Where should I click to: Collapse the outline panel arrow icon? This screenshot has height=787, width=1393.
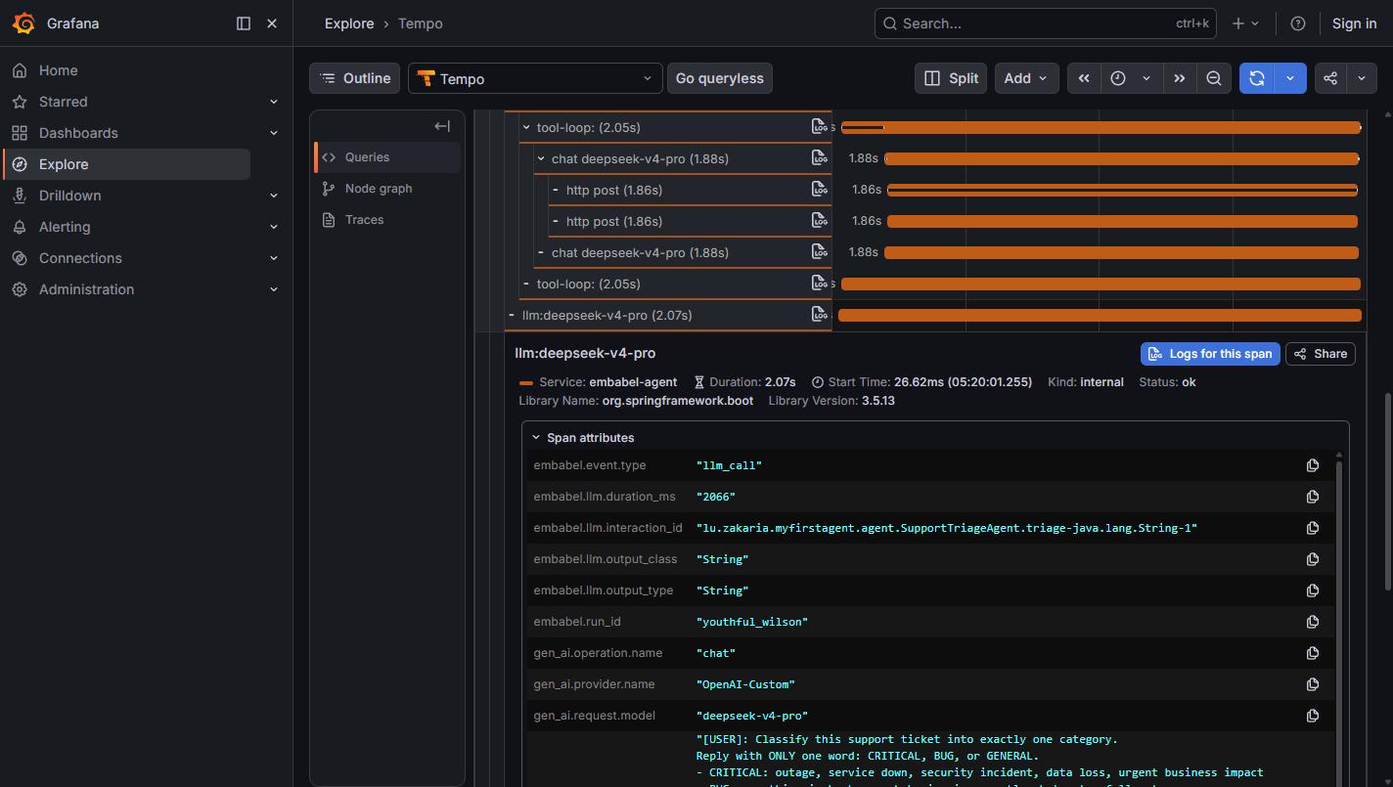[x=442, y=125]
